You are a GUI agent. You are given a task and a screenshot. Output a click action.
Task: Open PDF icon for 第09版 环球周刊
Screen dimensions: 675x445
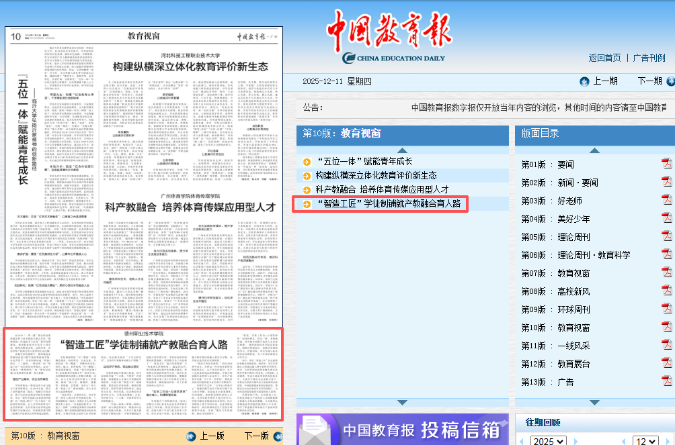tap(666, 309)
